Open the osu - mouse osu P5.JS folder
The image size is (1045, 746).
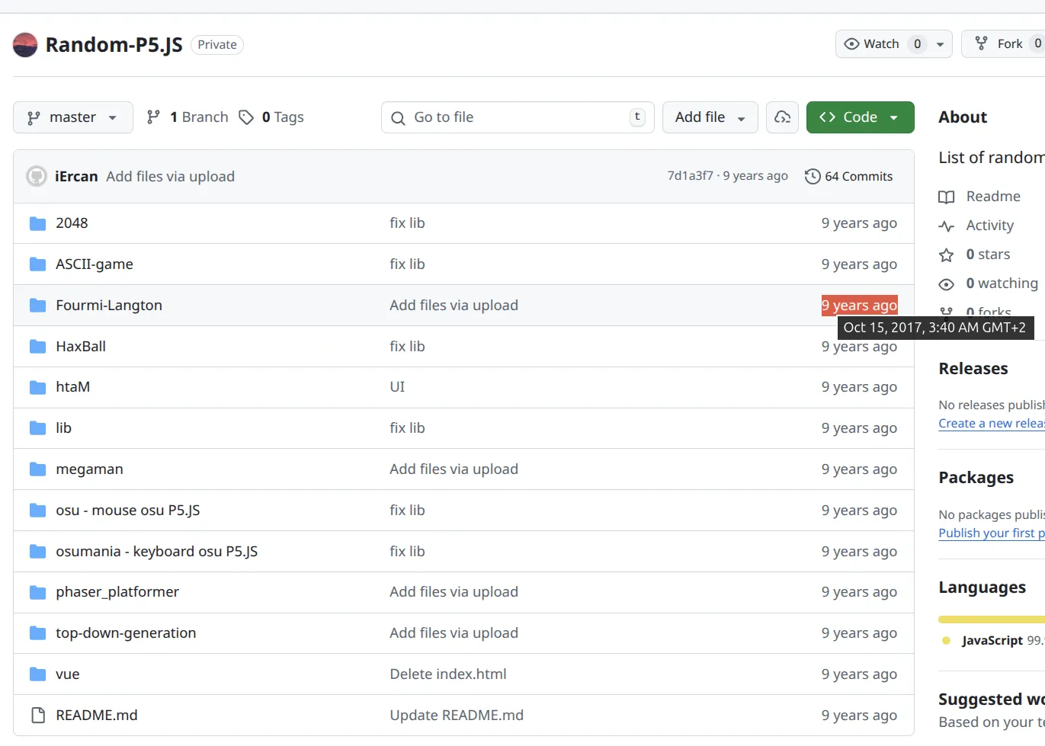[x=128, y=511]
